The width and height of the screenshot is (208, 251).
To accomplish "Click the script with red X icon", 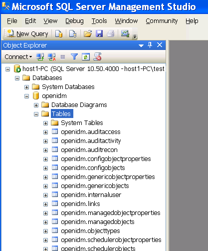I will [x=97, y=56].
